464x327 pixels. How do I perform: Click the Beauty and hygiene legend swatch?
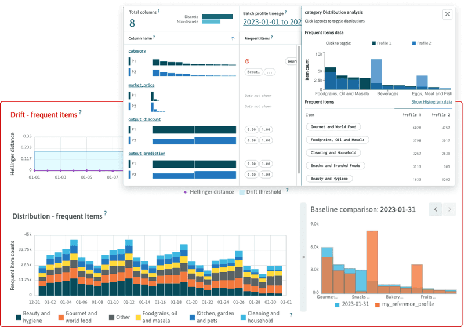[x=19, y=318]
